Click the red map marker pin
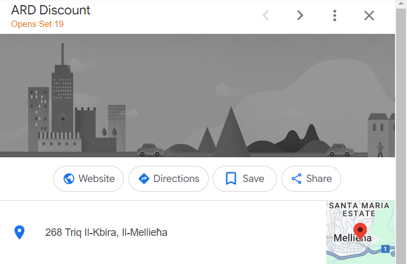 [x=360, y=231]
